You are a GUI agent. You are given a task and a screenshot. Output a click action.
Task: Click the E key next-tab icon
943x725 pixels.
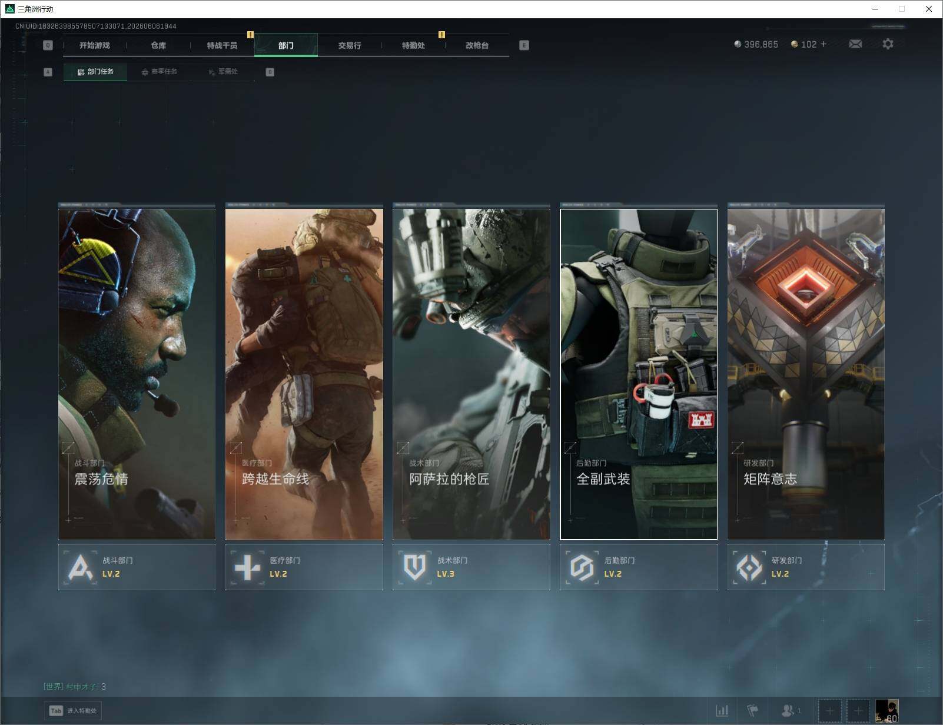click(524, 45)
